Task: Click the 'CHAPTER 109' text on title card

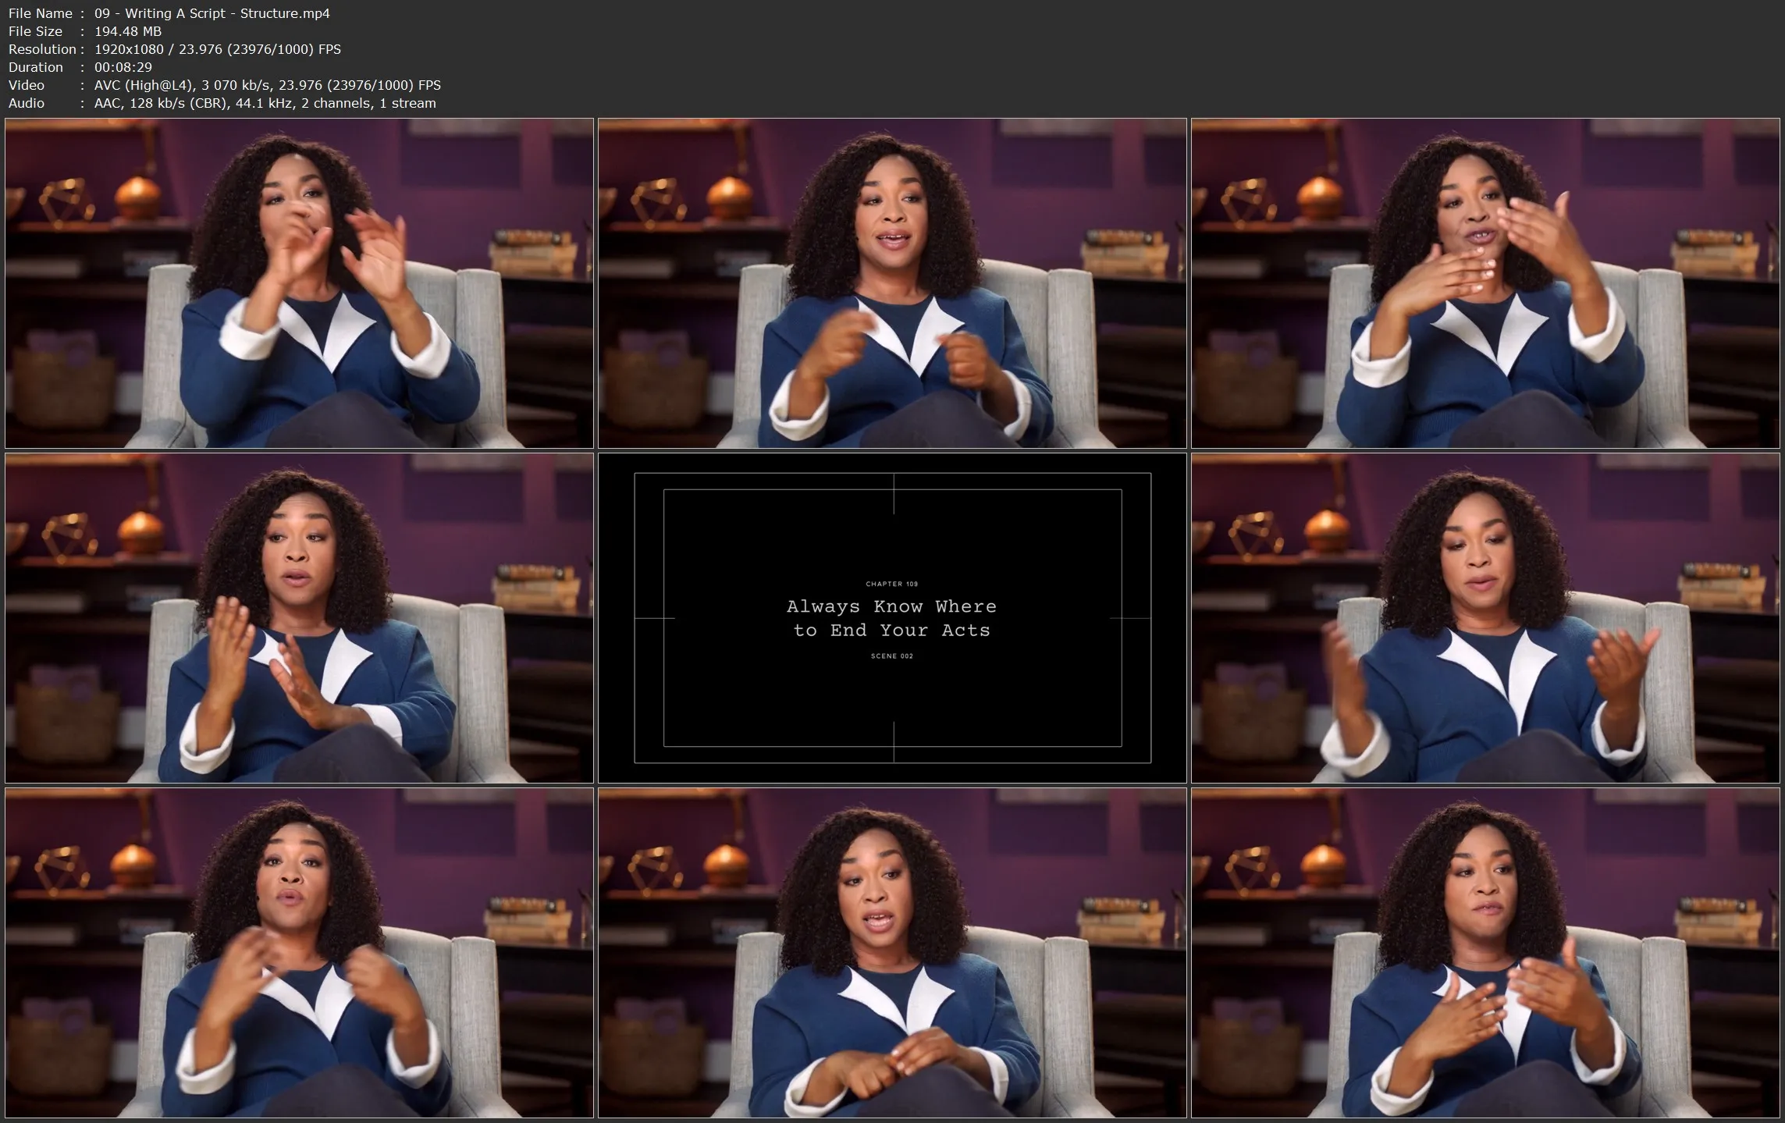Action: tap(892, 584)
